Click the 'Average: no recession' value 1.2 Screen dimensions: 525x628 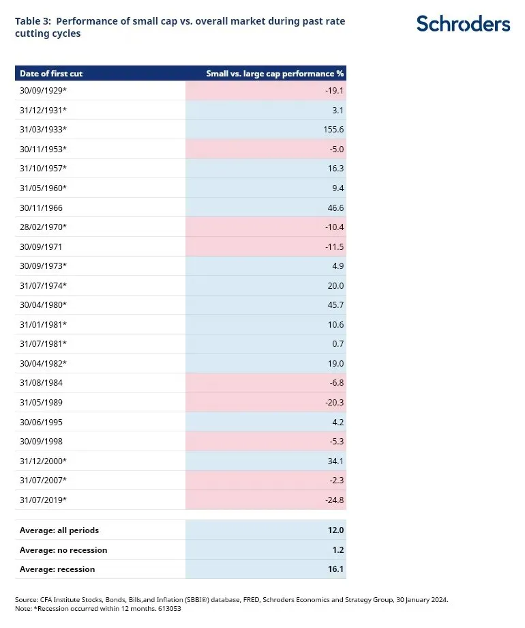338,549
